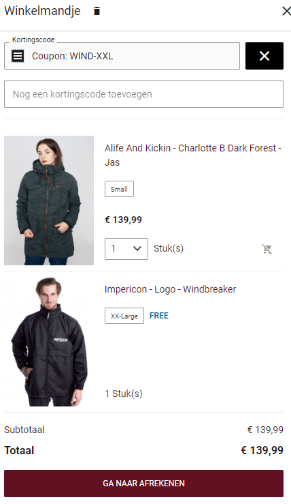Click the black Windbreaker product thumbnail
Image resolution: width=291 pixels, height=504 pixels.
(x=49, y=342)
